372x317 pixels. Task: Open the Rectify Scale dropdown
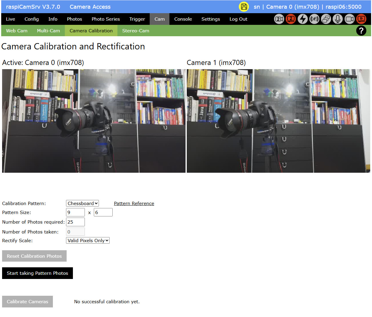(x=88, y=240)
